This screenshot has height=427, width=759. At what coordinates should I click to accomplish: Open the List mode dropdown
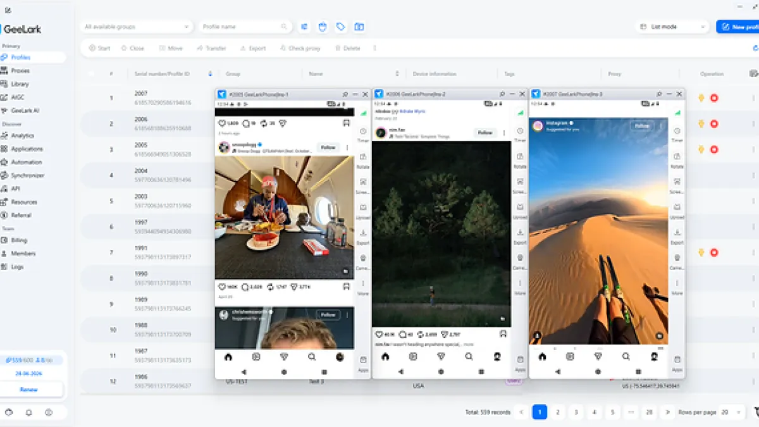672,27
